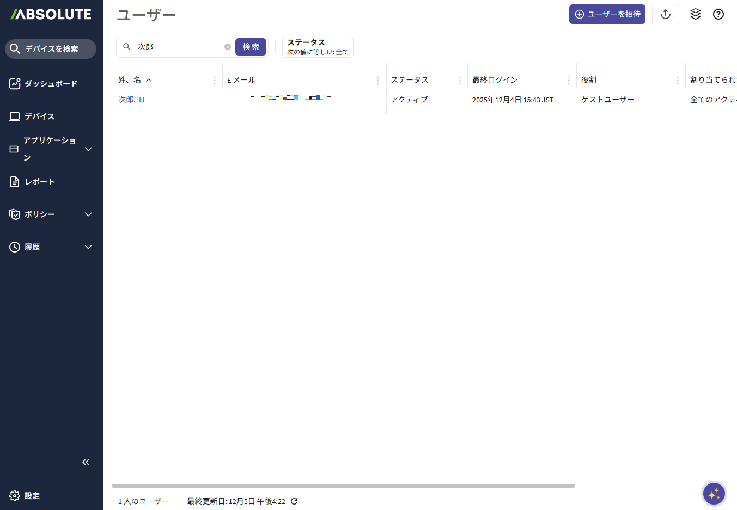This screenshot has width=737, height=510.
Task: Click the ユーザーを招待 button
Action: [607, 14]
